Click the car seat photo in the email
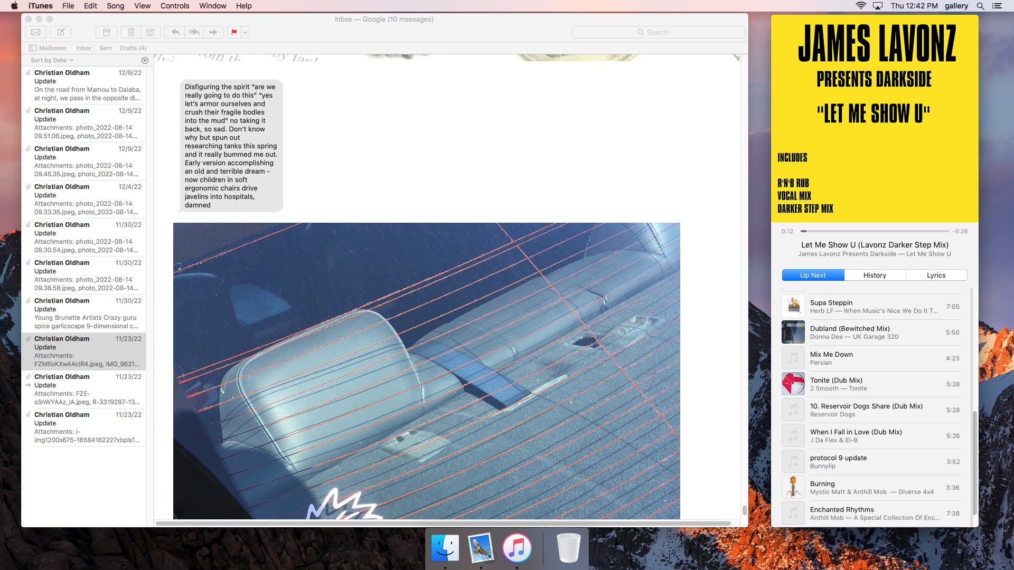The width and height of the screenshot is (1014, 570). click(x=427, y=370)
